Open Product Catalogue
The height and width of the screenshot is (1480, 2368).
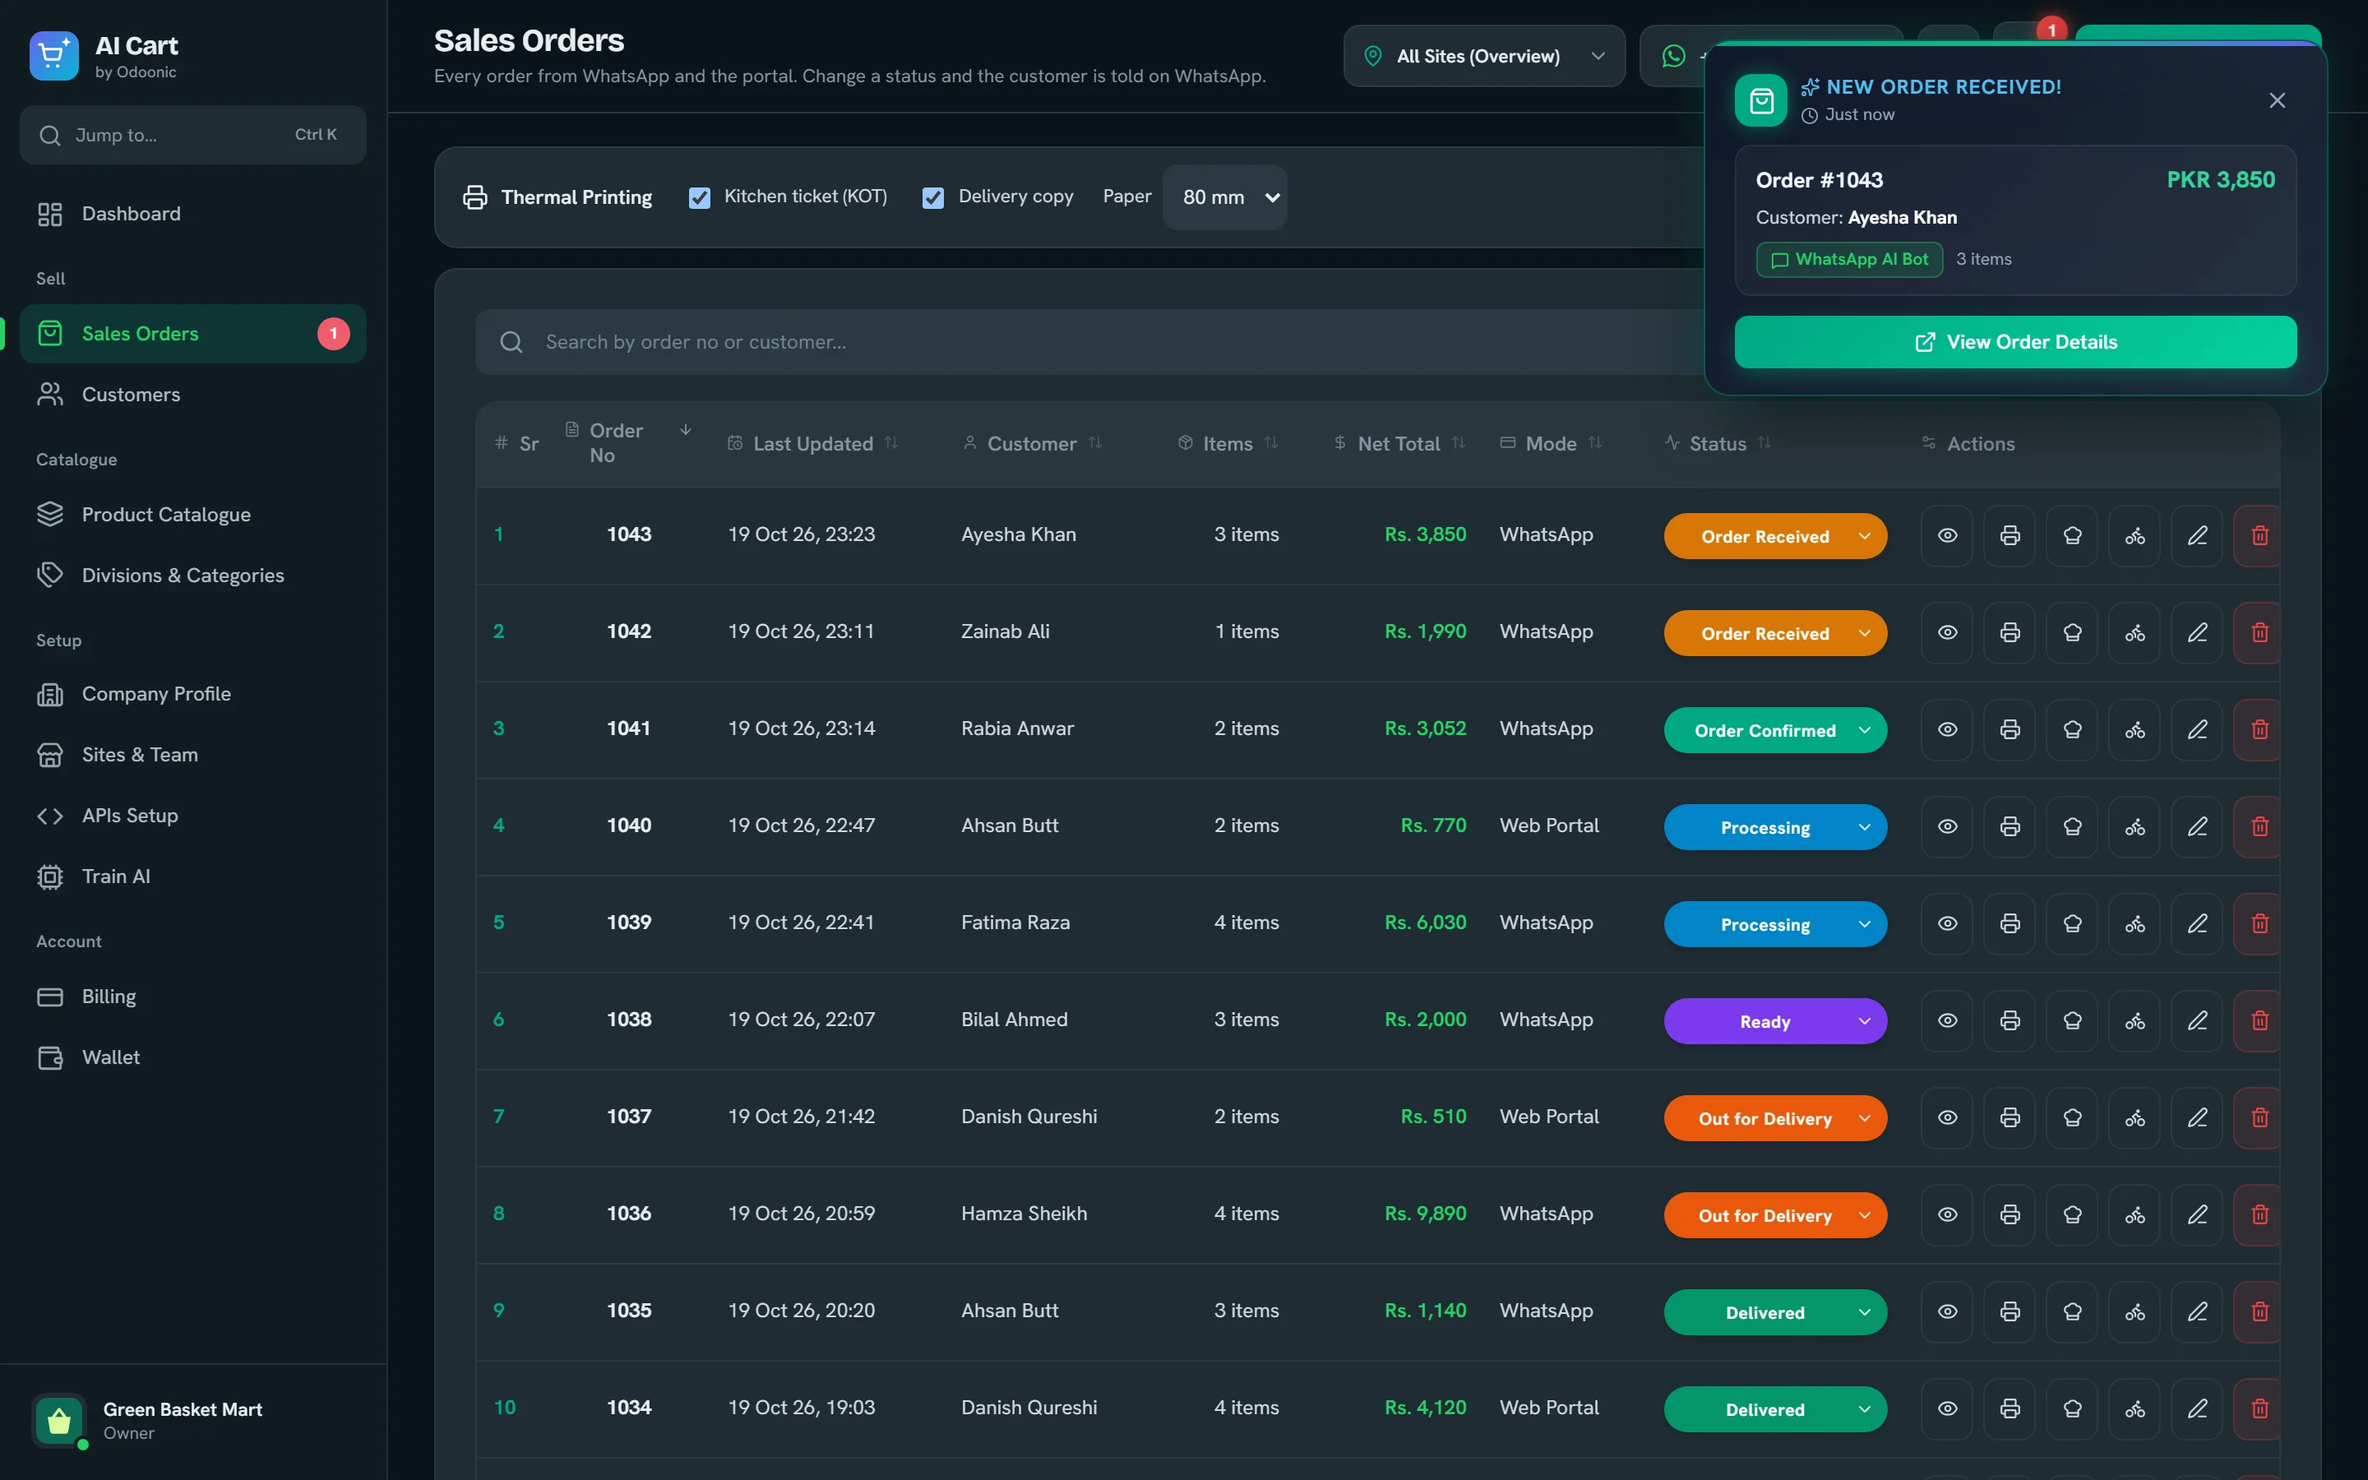(192, 514)
